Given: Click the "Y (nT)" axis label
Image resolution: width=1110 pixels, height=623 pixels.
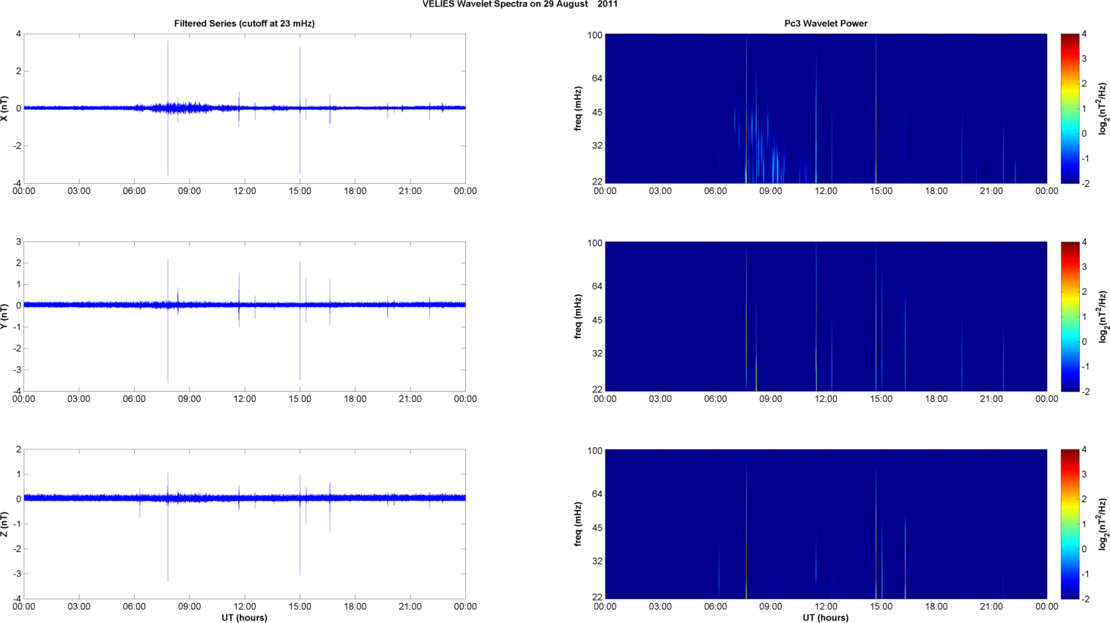Looking at the screenshot, I should pyautogui.click(x=6, y=316).
